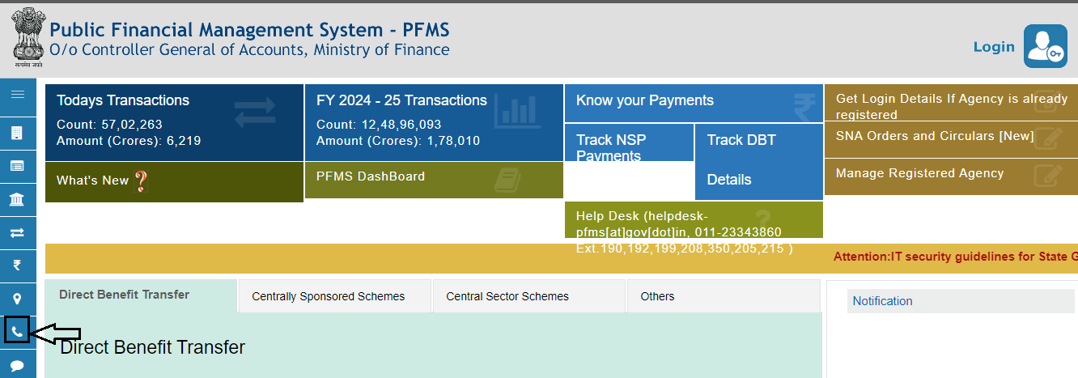Click the Login link text
This screenshot has height=378, width=1078.
[x=994, y=47]
